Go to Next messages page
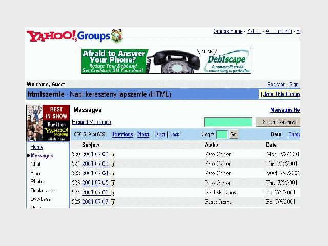Viewport: 328px width, 246px height. 143,134
